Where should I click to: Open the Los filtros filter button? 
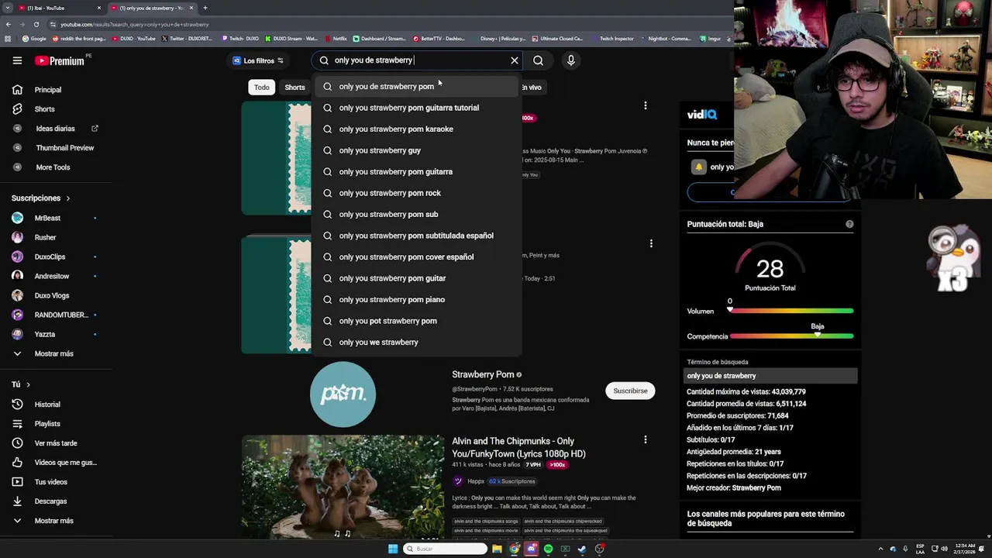pyautogui.click(x=259, y=60)
